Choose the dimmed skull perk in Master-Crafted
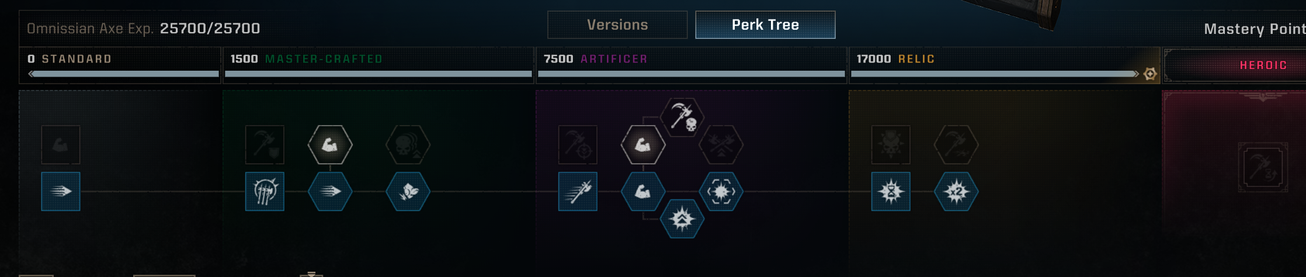 [408, 144]
